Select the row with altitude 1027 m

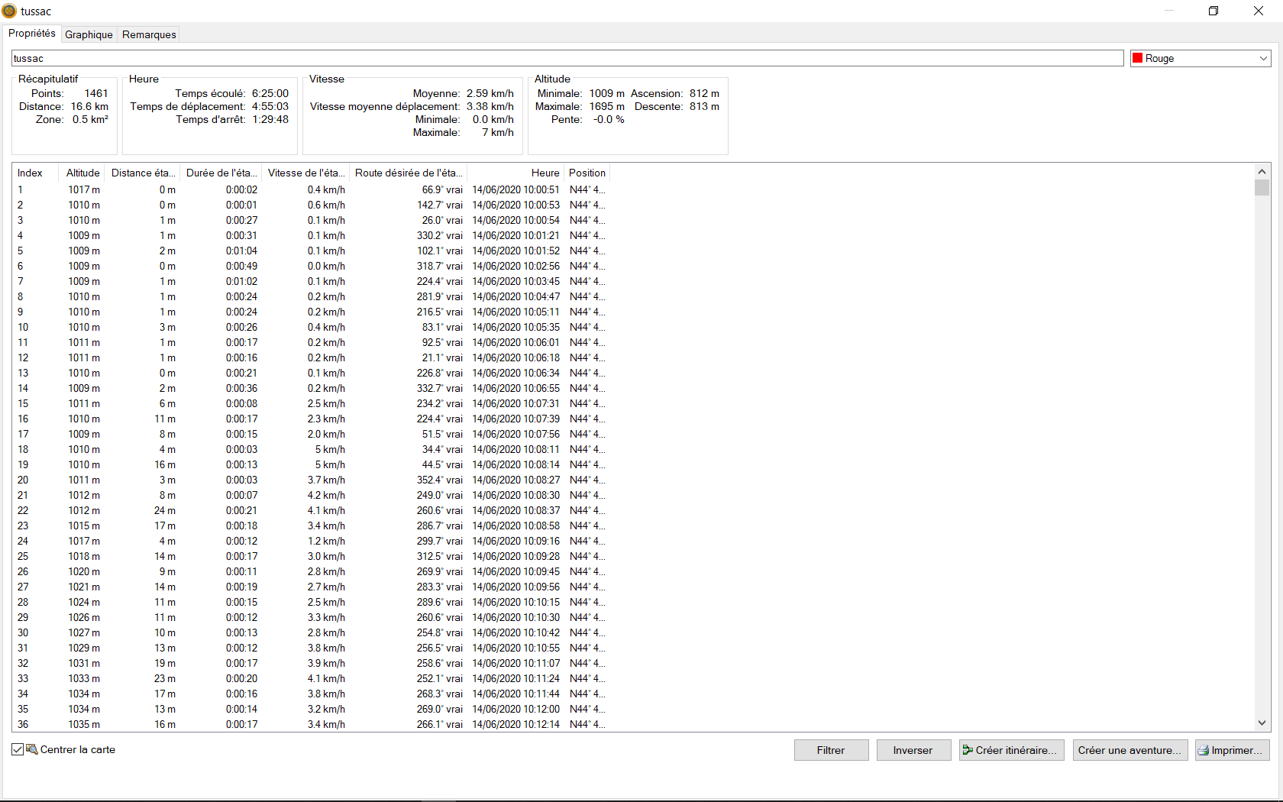pyautogui.click(x=311, y=632)
